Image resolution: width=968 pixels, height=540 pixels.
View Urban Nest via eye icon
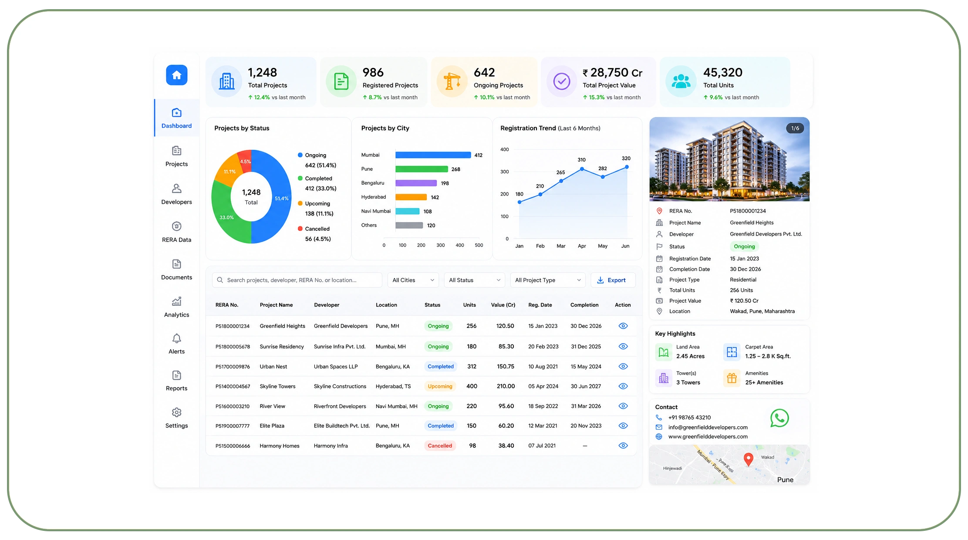623,366
